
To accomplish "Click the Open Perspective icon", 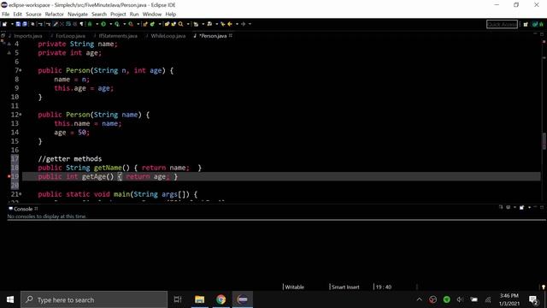I will point(526,24).
